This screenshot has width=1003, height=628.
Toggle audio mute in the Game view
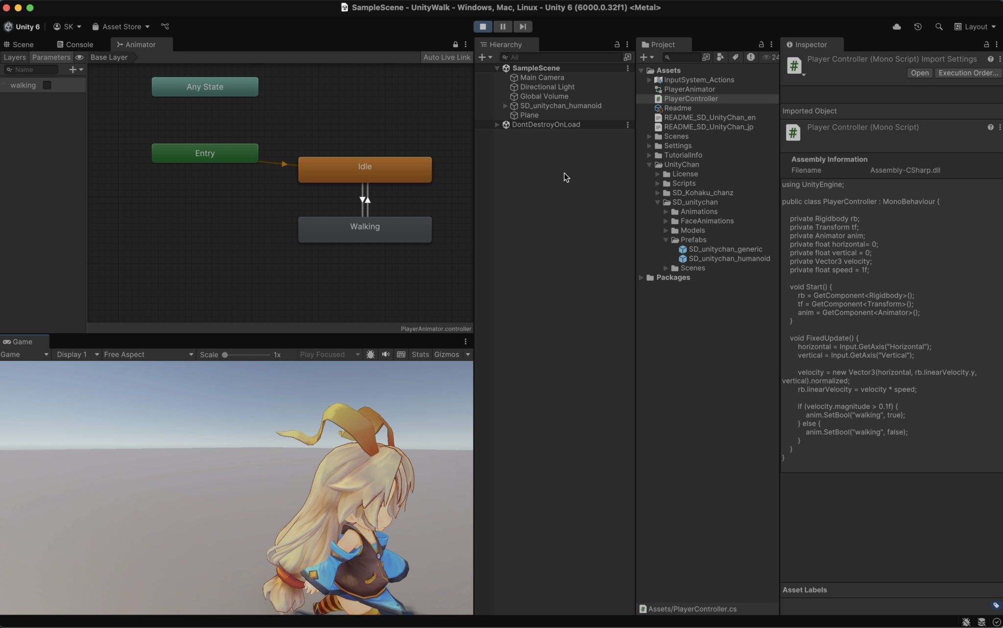coord(385,354)
